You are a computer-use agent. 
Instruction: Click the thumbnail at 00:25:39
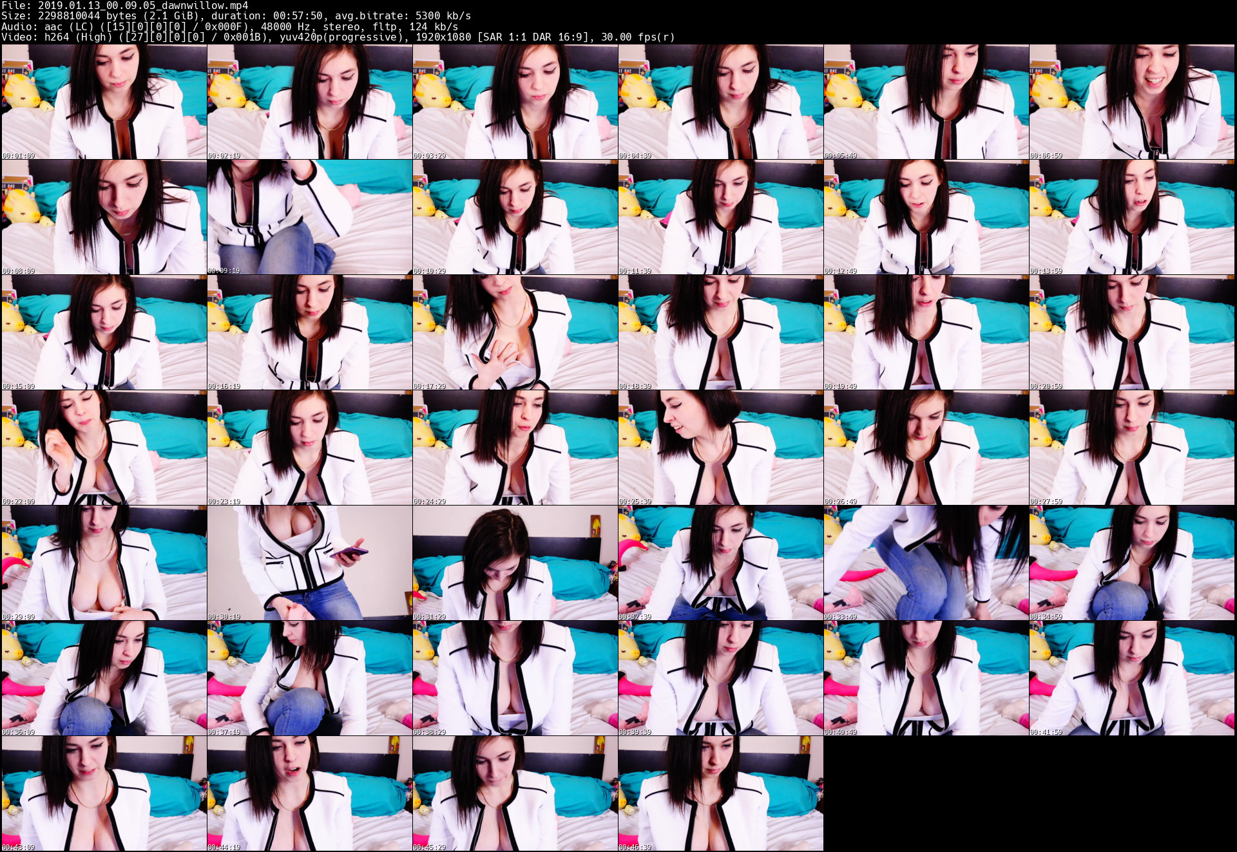tap(720, 448)
